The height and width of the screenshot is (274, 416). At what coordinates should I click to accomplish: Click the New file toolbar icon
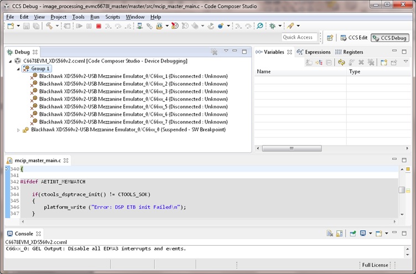(10, 26)
